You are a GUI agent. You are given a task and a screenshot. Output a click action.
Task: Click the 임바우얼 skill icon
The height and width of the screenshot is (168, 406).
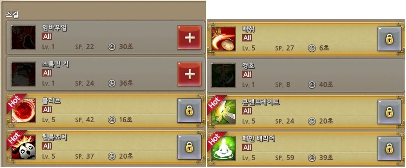(23, 37)
